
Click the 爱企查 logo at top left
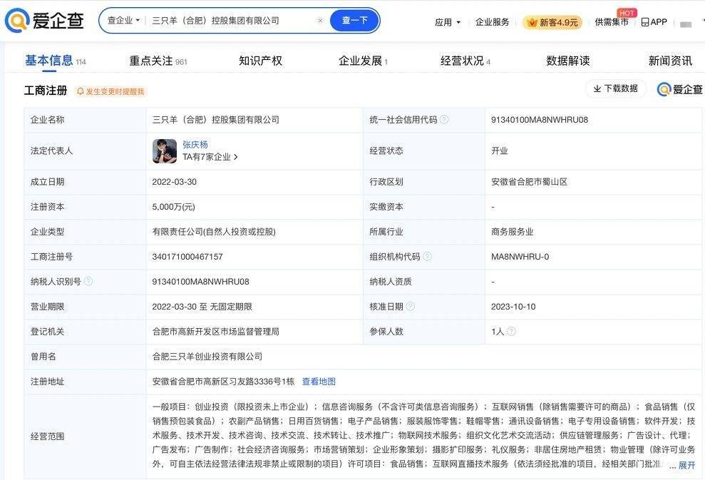[44, 20]
